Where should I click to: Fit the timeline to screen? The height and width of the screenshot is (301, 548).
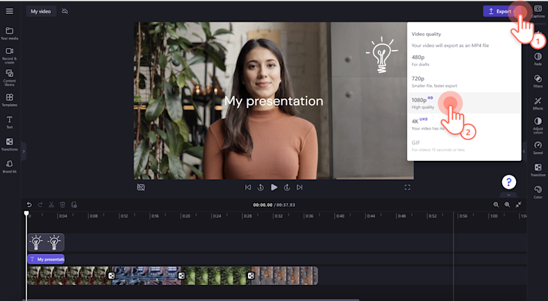pos(519,205)
